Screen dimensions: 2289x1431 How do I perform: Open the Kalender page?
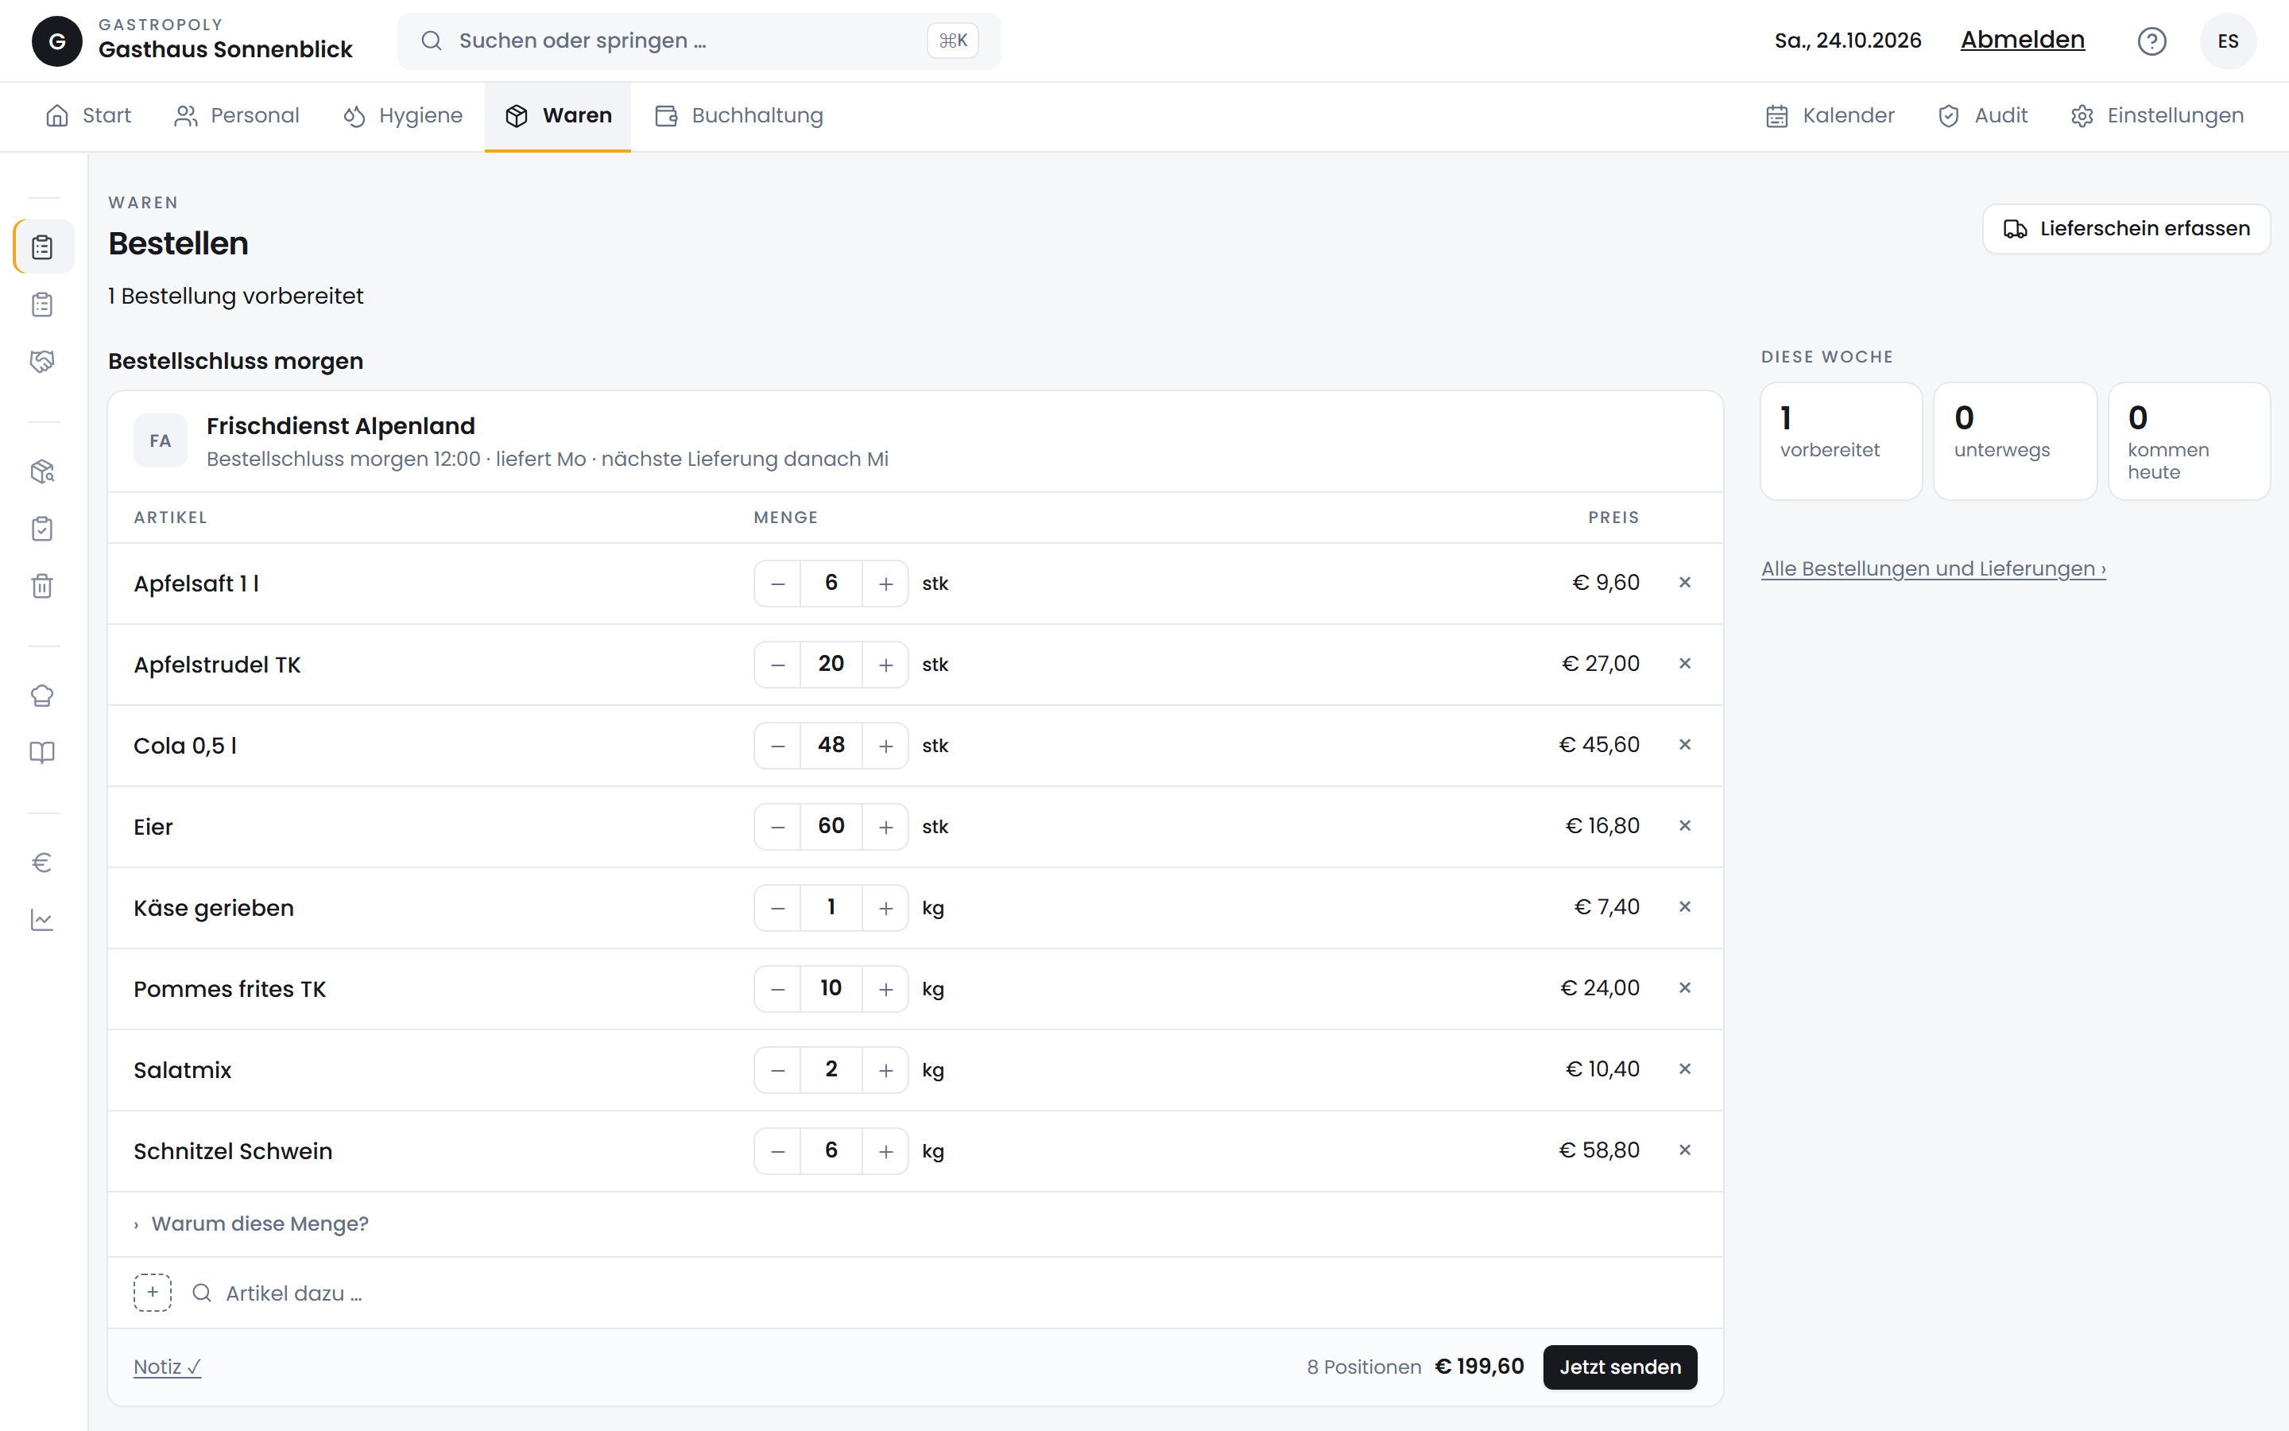(x=1830, y=115)
